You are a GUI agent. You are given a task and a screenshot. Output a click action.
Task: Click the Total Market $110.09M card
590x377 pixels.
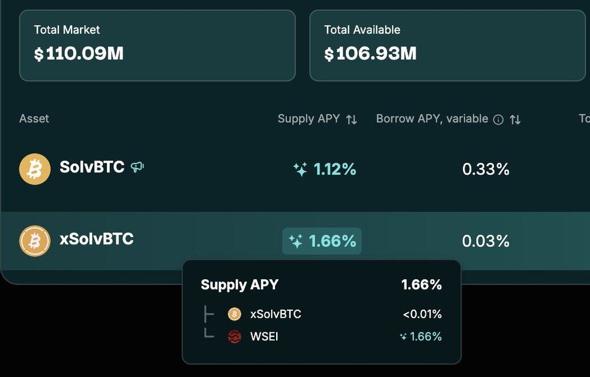[157, 46]
